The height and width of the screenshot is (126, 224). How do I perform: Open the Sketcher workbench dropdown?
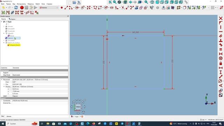pyautogui.click(x=49, y=8)
